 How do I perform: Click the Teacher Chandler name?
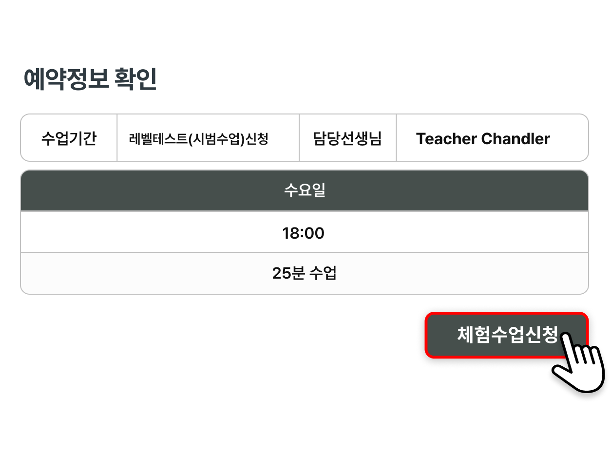point(483,139)
